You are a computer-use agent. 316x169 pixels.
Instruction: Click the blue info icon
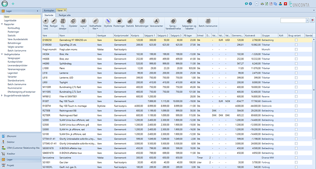[x=250, y=4]
